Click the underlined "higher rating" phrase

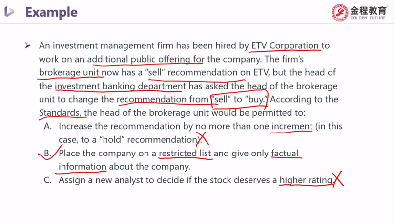306,180
